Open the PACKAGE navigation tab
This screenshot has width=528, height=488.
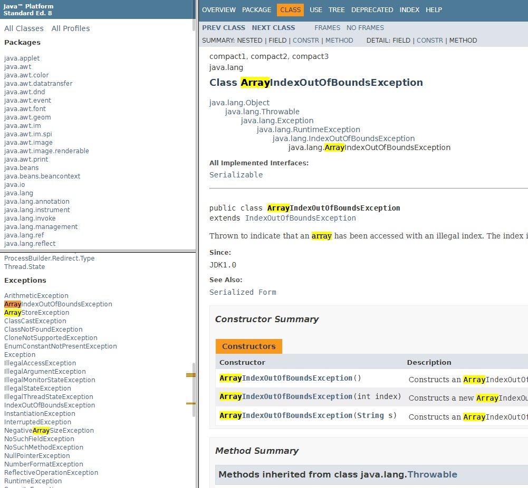click(256, 10)
